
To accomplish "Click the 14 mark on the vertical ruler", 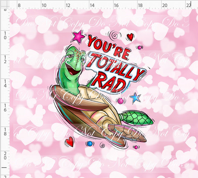I will (5, 84).
